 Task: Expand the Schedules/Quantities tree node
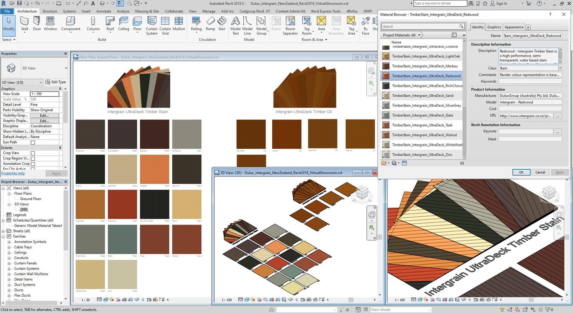(x=4, y=220)
